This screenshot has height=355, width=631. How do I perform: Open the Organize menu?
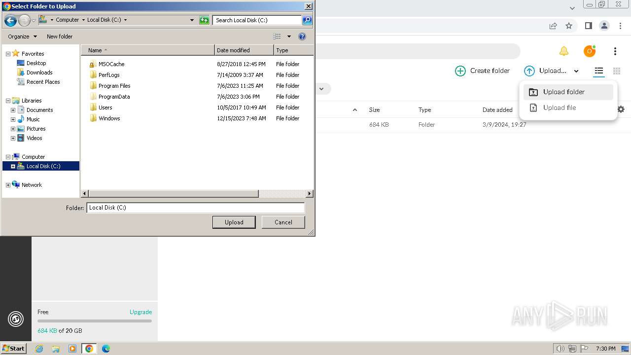(x=22, y=36)
